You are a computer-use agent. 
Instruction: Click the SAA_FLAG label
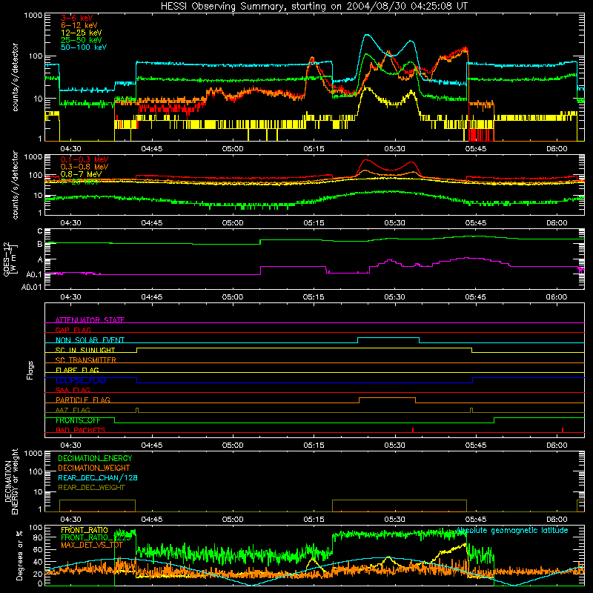(73, 390)
